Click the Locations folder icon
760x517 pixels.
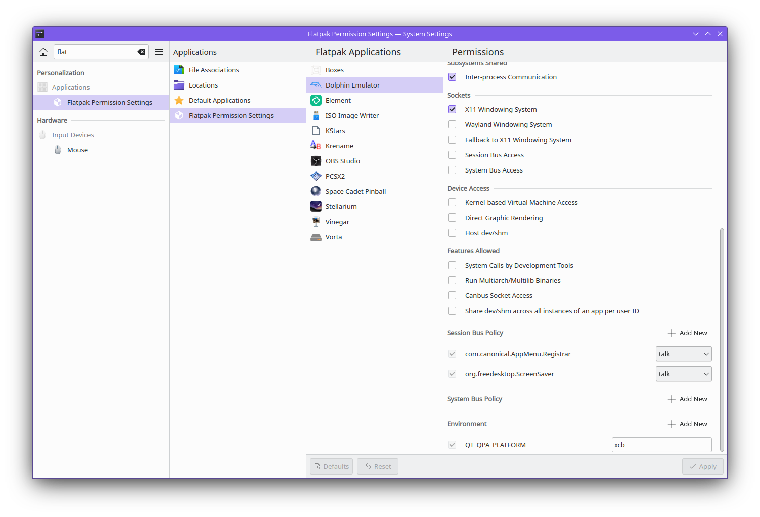click(179, 85)
